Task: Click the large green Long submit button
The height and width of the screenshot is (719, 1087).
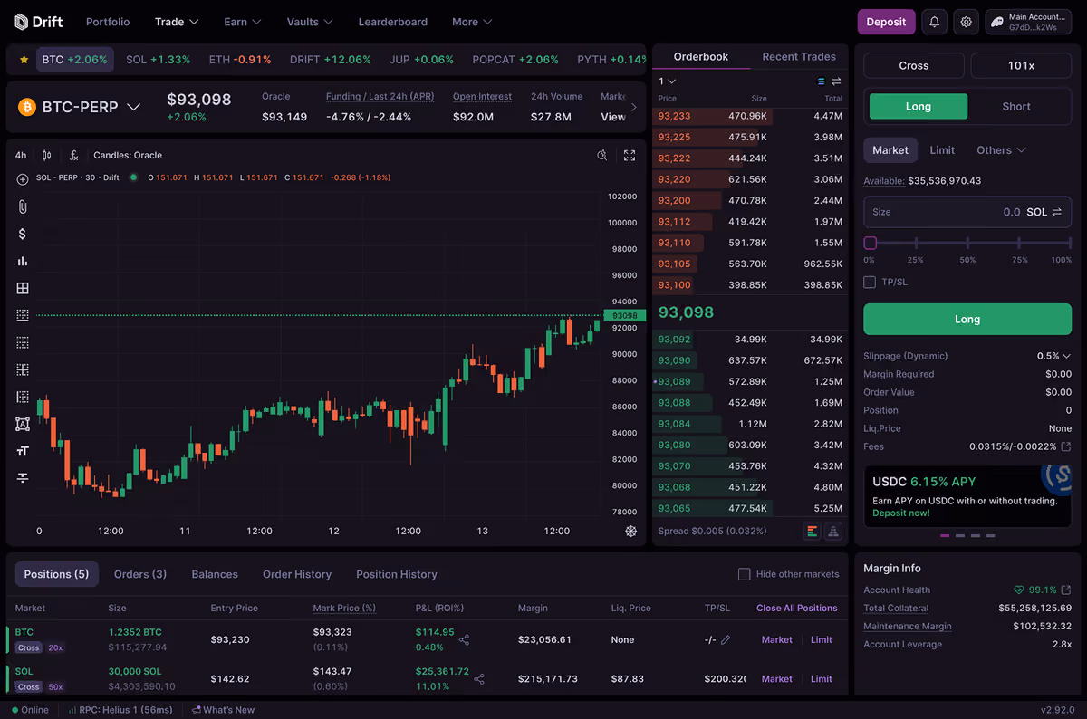Action: click(967, 320)
